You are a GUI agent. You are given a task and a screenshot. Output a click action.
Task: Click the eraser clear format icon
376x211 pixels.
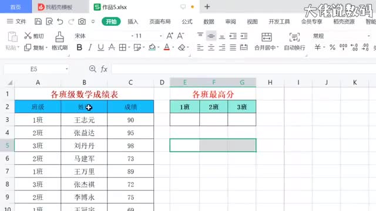click(x=182, y=47)
